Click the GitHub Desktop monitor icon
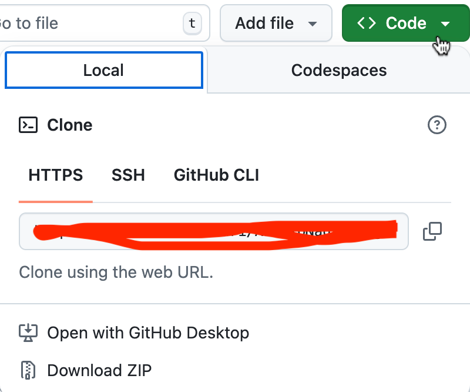Screen dimensions: 470x392 click(28, 333)
